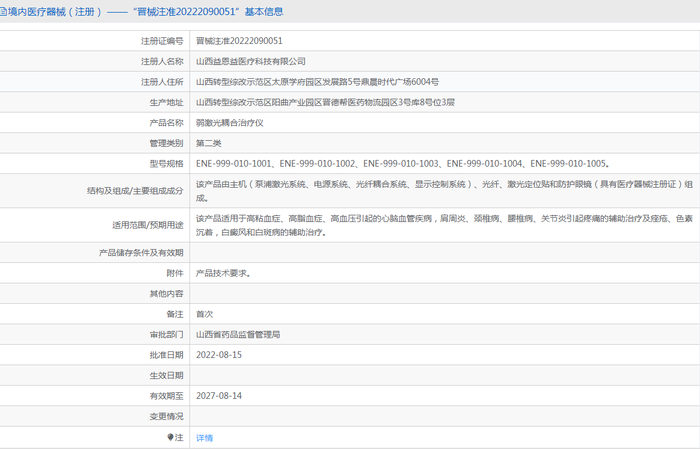Click remark value 首次
This screenshot has width=700, height=450.
pos(204,314)
